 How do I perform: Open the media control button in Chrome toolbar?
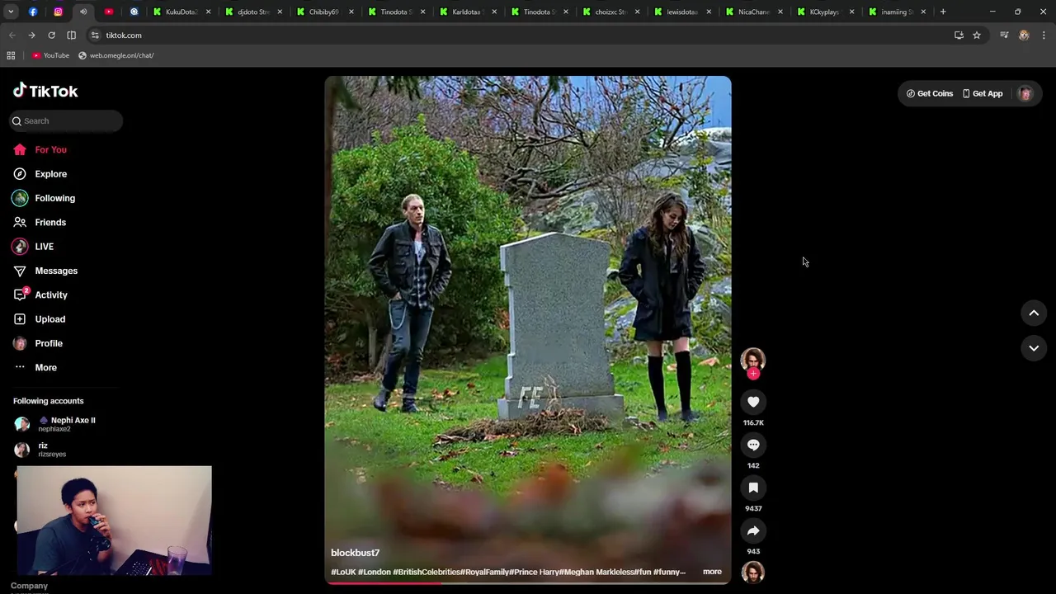pos(1004,35)
